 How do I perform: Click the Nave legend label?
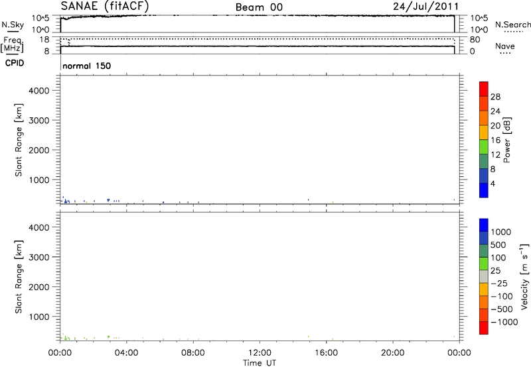pos(505,46)
